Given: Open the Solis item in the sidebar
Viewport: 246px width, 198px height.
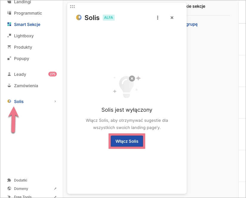Looking at the screenshot, I should point(19,102).
